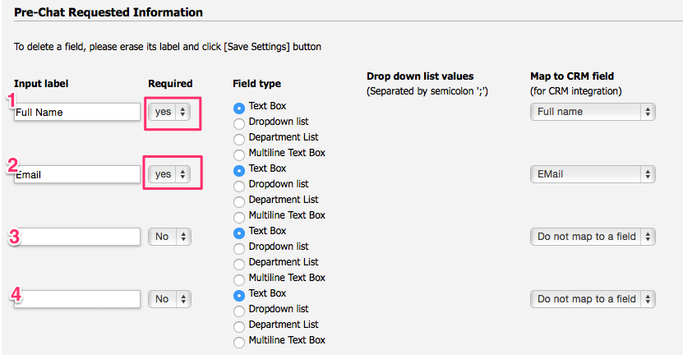Choose Dropdown list type for Email row
This screenshot has height=355, width=683.
pos(239,185)
